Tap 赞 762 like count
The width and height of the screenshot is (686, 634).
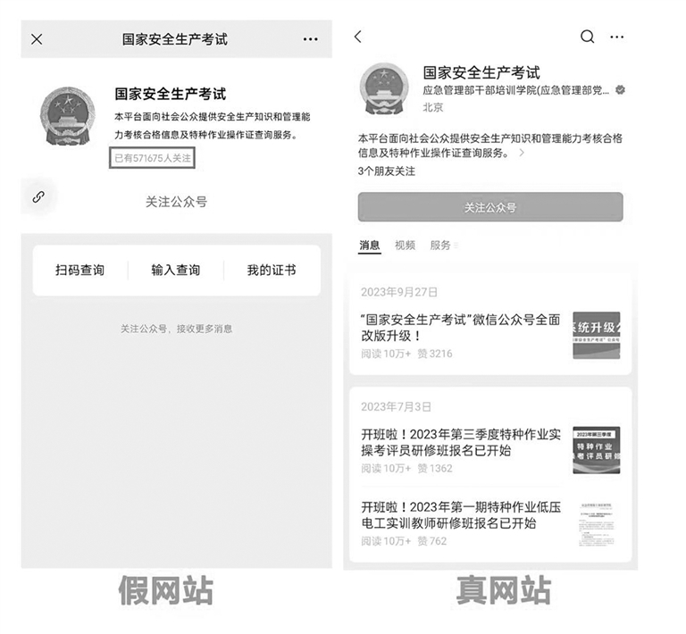(431, 541)
